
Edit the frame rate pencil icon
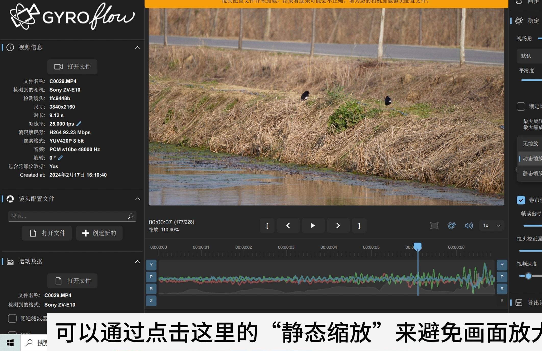click(79, 124)
